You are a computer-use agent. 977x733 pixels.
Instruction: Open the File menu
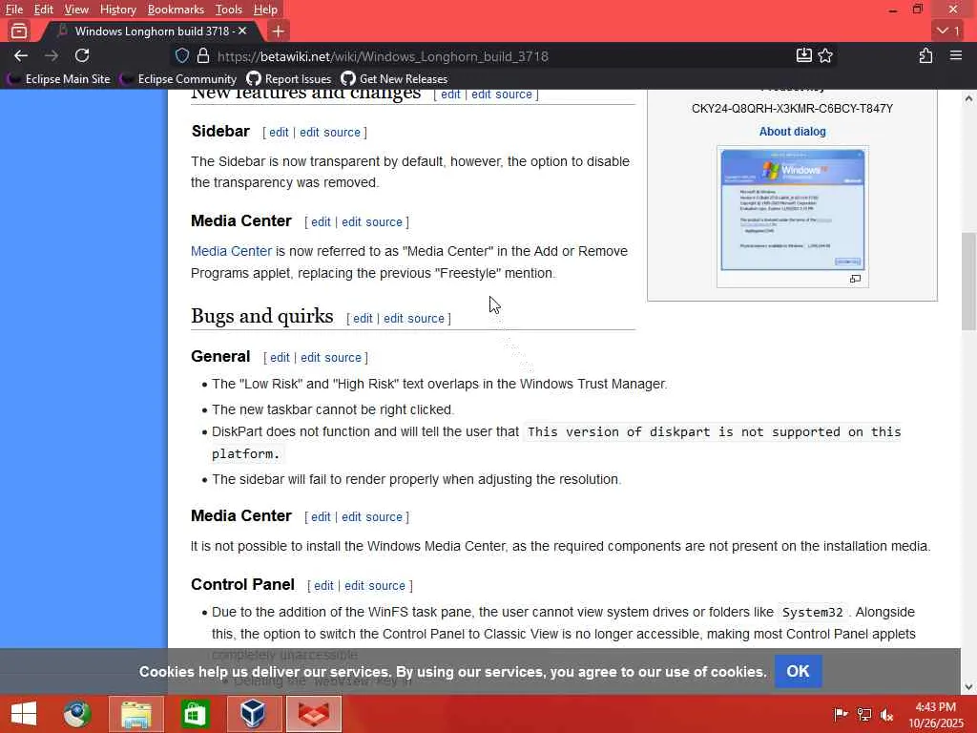[x=13, y=10]
